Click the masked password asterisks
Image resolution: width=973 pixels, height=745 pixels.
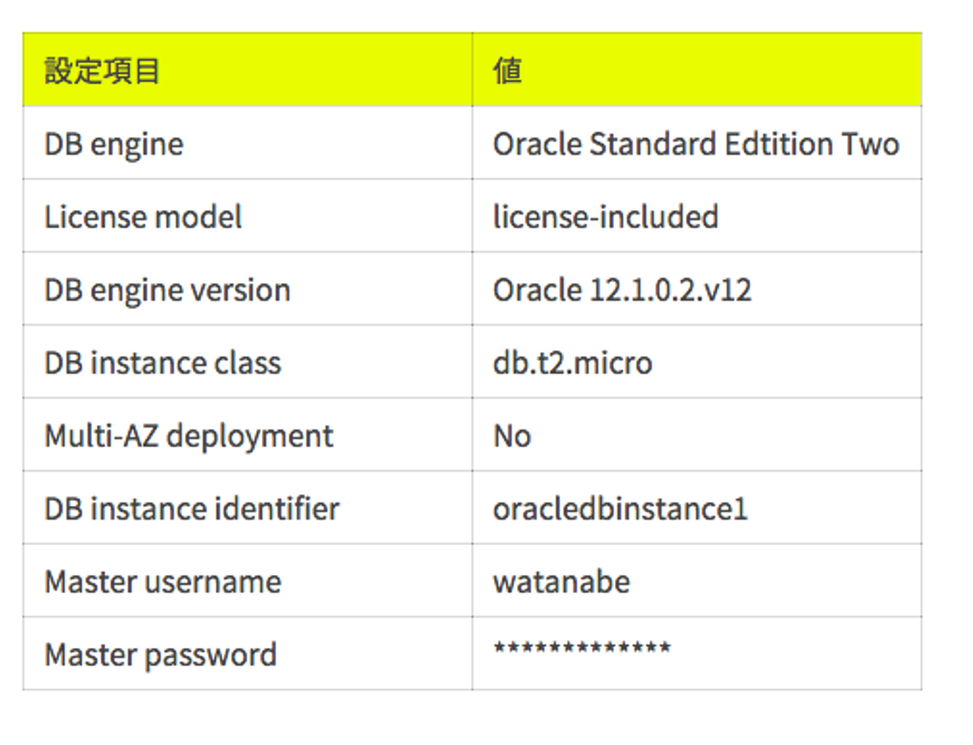[x=582, y=648]
